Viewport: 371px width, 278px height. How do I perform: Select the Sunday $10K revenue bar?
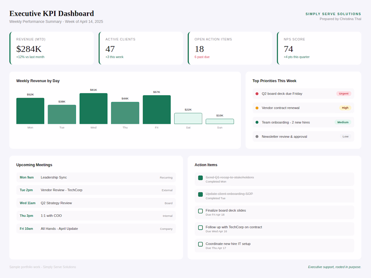coord(220,121)
